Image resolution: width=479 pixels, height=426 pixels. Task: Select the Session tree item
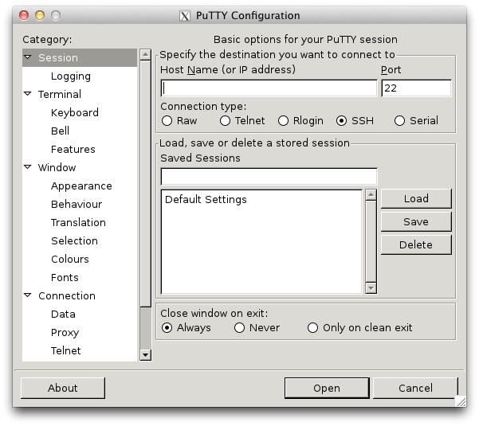point(80,57)
